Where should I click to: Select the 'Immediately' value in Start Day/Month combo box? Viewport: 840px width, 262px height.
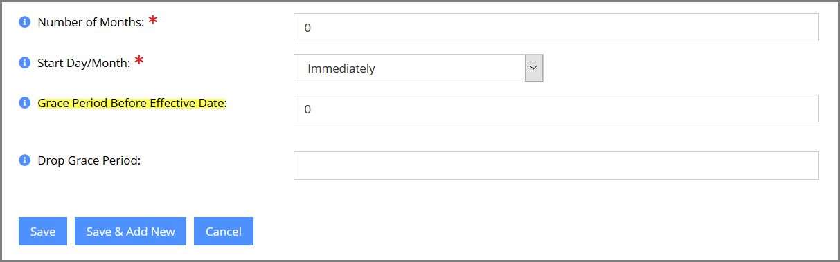pyautogui.click(x=341, y=68)
